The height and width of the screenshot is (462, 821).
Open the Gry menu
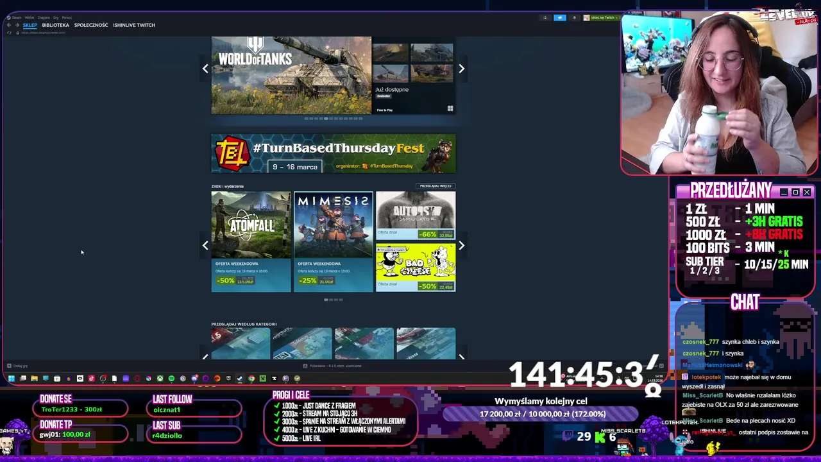coord(56,18)
